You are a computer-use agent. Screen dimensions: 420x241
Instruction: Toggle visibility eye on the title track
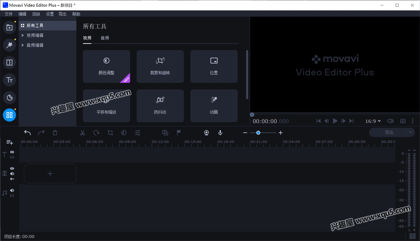pyautogui.click(x=12, y=152)
